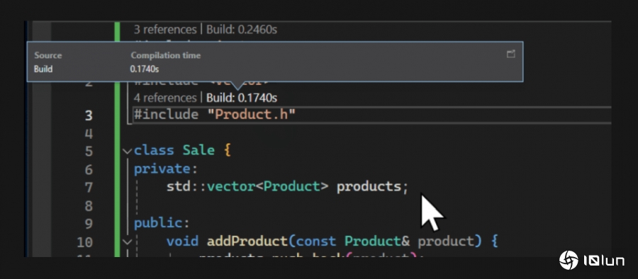This screenshot has height=279, width=638.
Task: Collapse the addProduct function block
Action: click(128, 242)
